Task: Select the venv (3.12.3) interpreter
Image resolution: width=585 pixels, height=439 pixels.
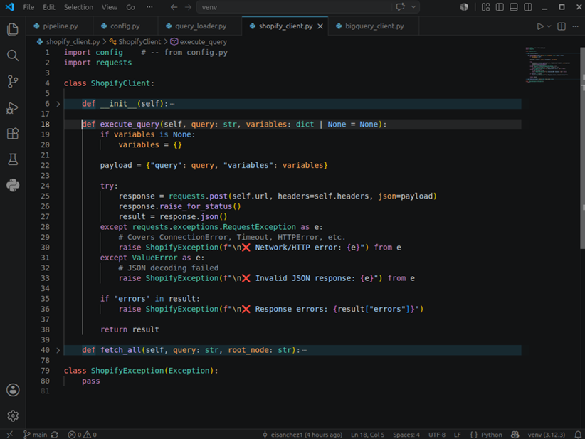Action: click(546, 435)
